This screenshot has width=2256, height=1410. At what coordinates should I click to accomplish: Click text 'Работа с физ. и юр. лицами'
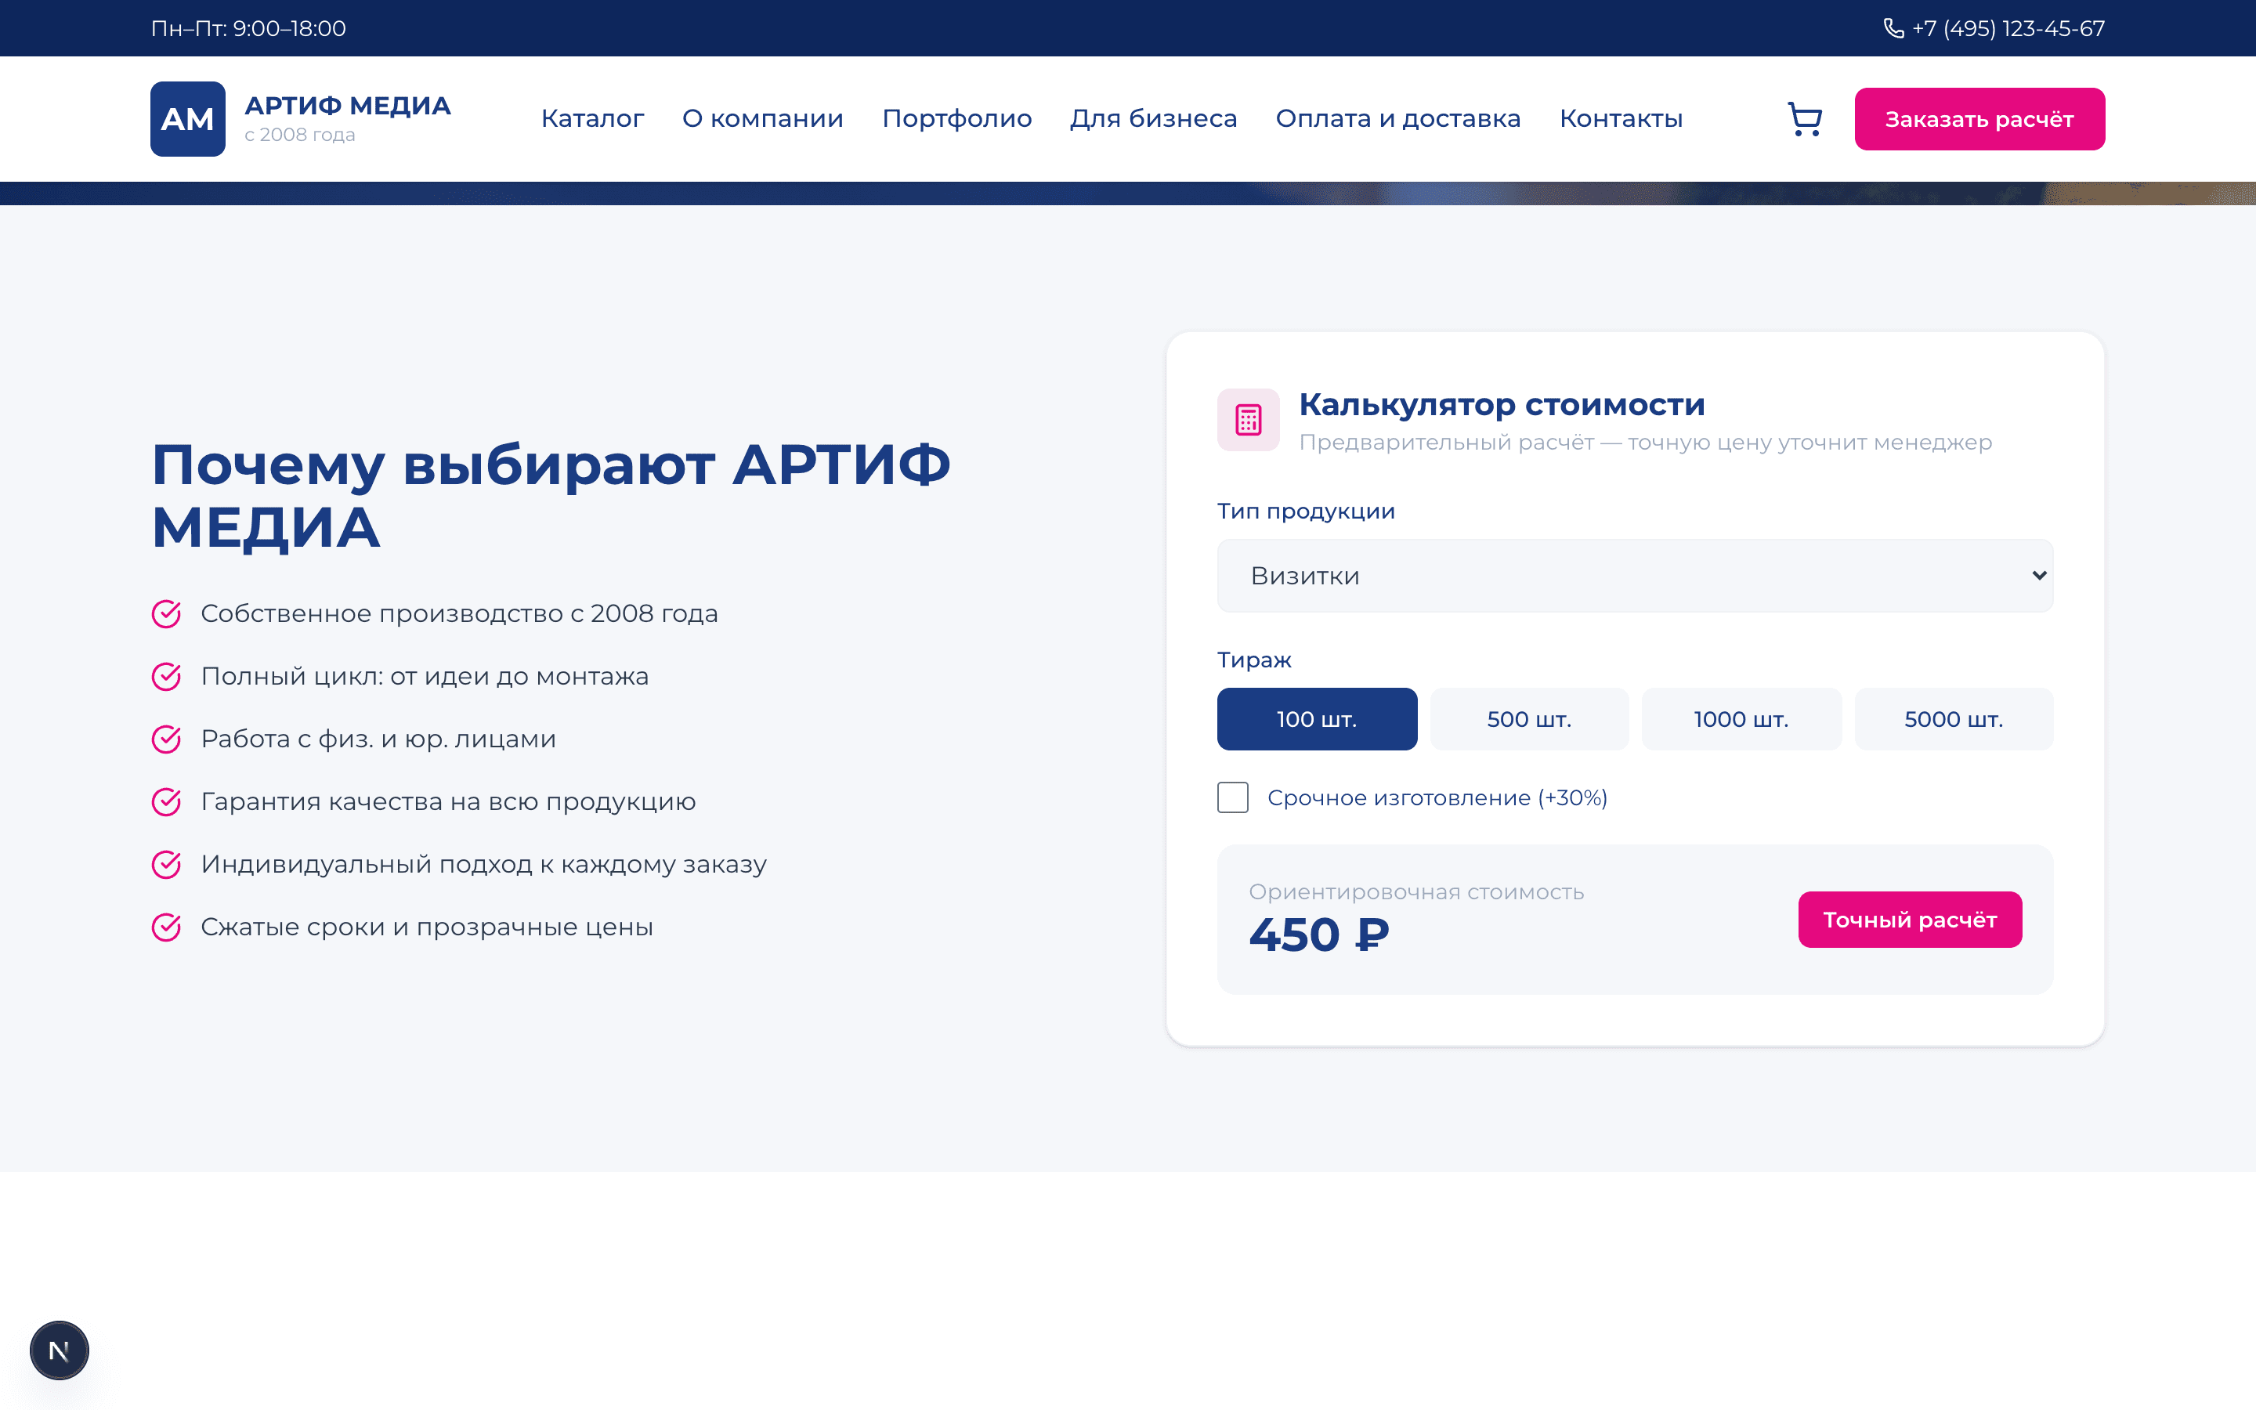point(378,739)
